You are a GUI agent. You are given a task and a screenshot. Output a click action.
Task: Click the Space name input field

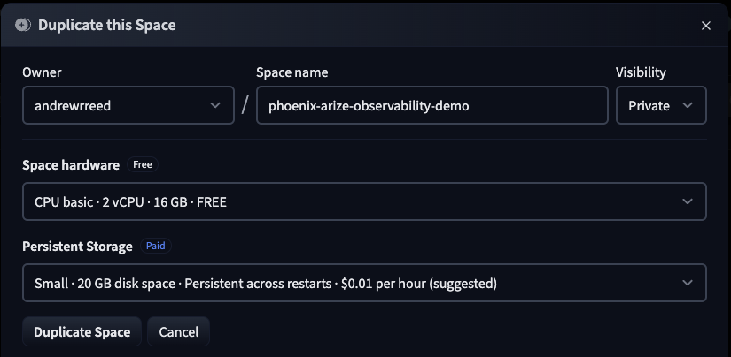(432, 105)
